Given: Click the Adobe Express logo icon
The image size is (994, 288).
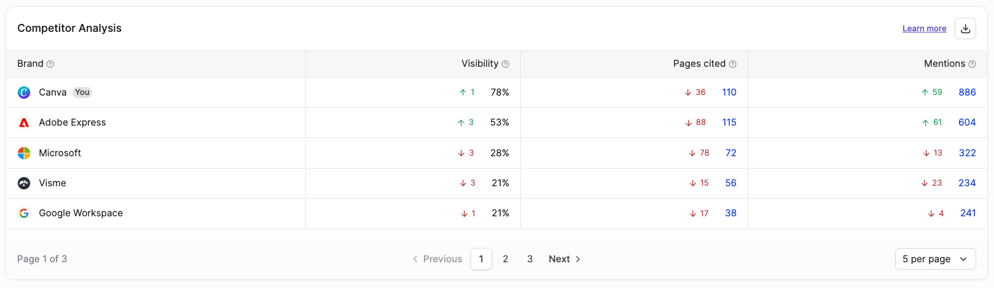Looking at the screenshot, I should click(x=24, y=123).
